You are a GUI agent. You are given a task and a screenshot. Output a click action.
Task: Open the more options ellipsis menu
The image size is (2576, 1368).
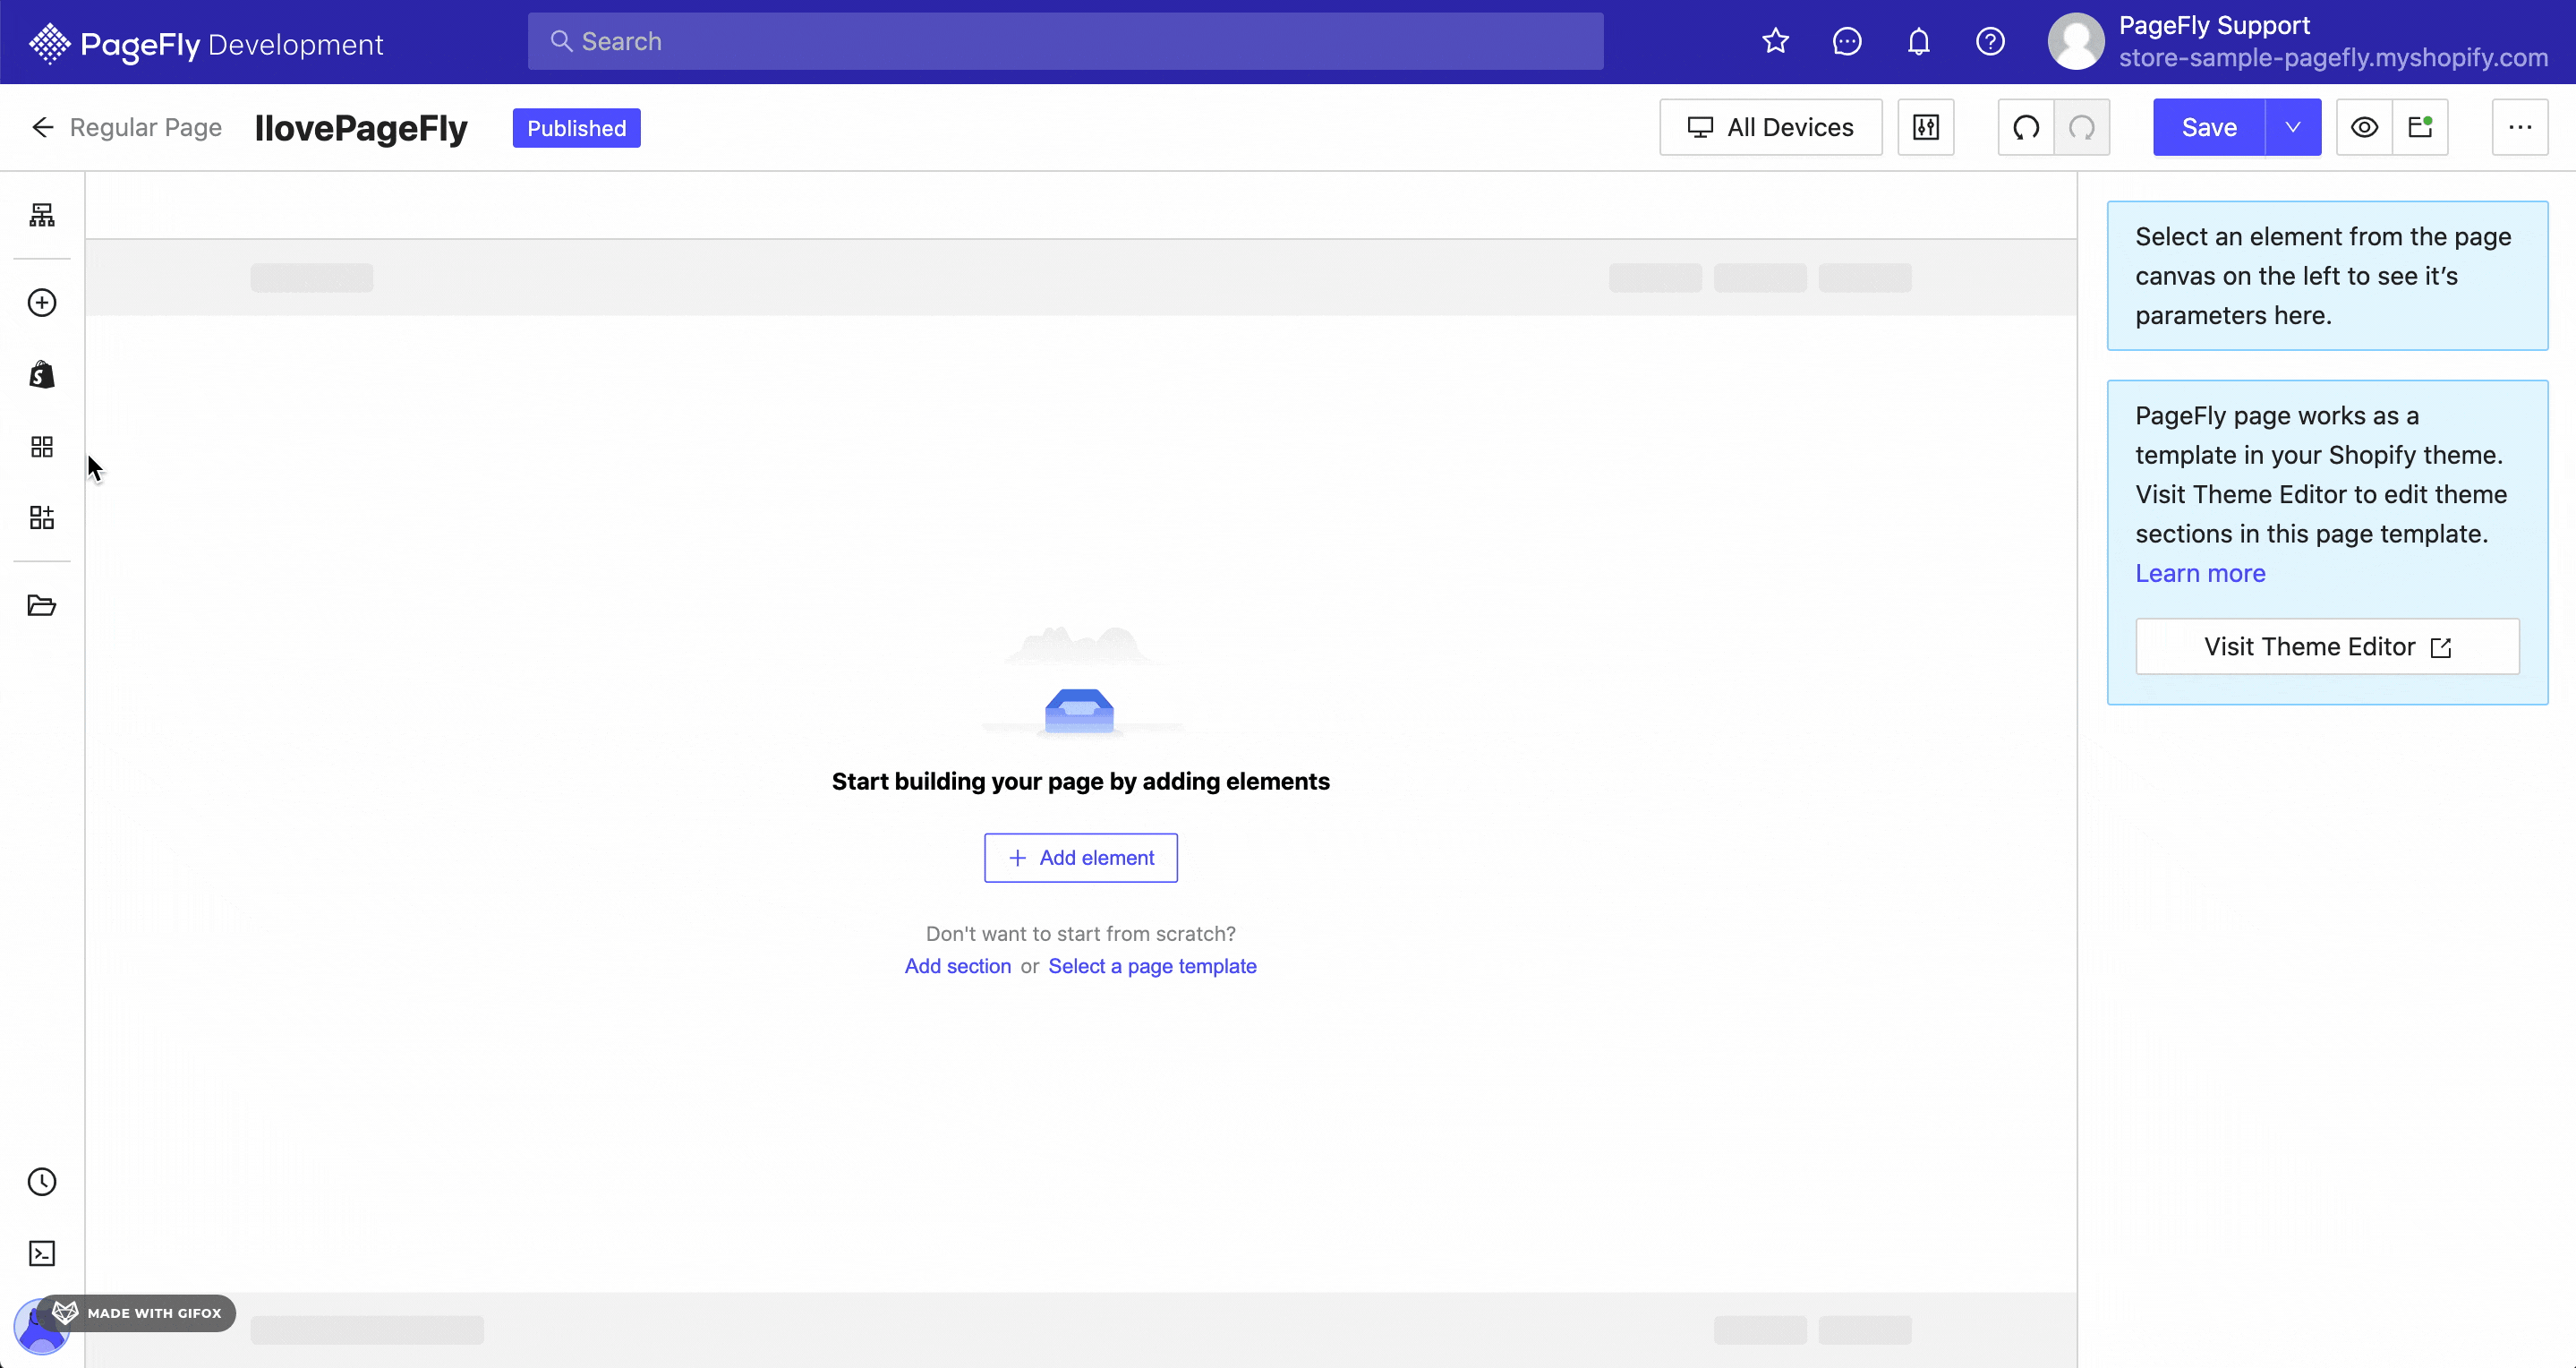2520,127
